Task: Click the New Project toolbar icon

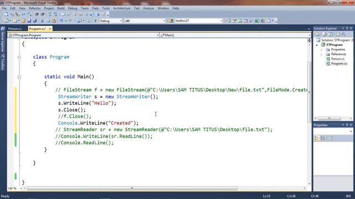Action: [6, 21]
